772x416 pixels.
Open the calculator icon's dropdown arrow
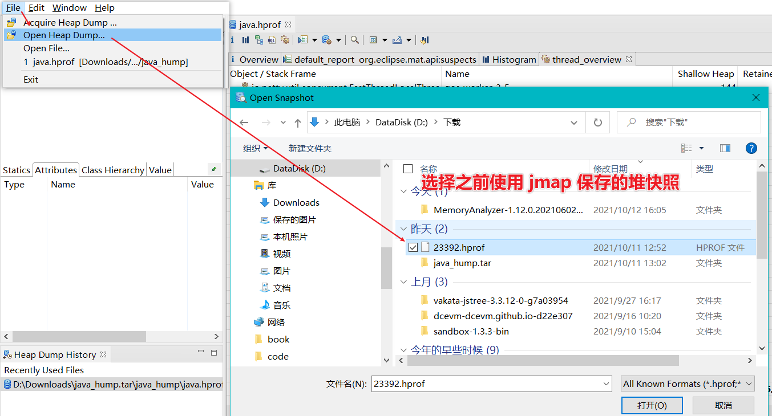[385, 40]
